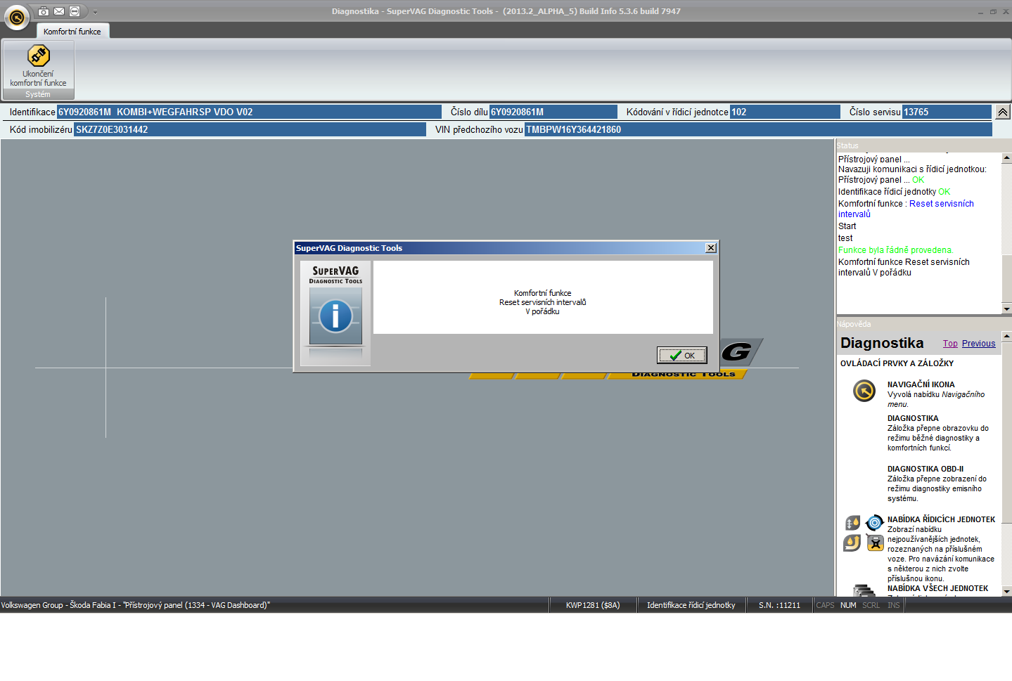Screen dimensions: 1012x681
Task: Click the Identifikace value field
Action: 249,112
